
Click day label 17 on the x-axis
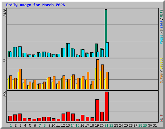click(87, 125)
